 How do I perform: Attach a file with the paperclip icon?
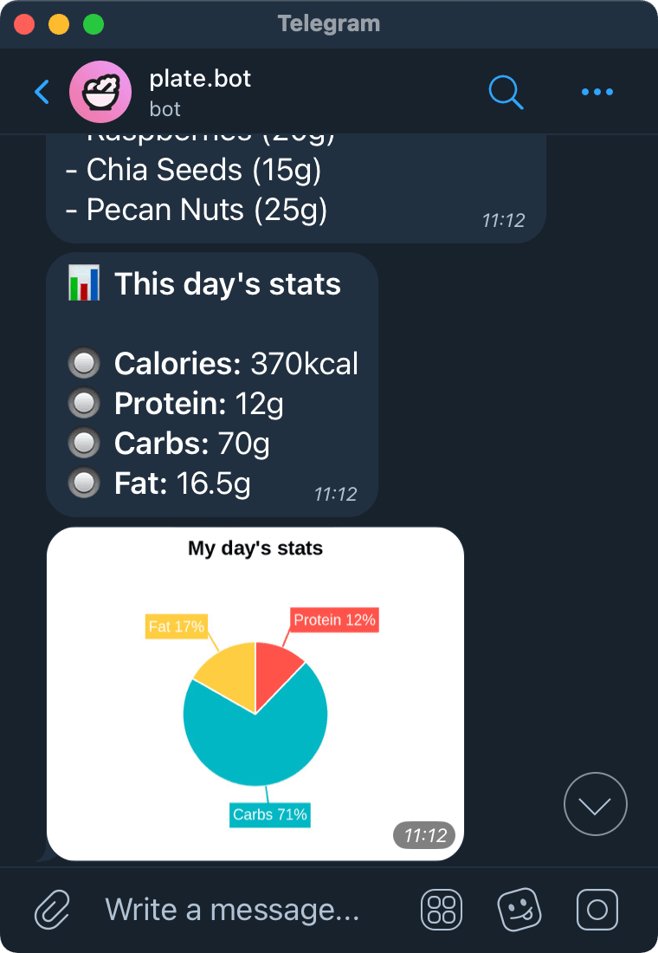pyautogui.click(x=51, y=910)
